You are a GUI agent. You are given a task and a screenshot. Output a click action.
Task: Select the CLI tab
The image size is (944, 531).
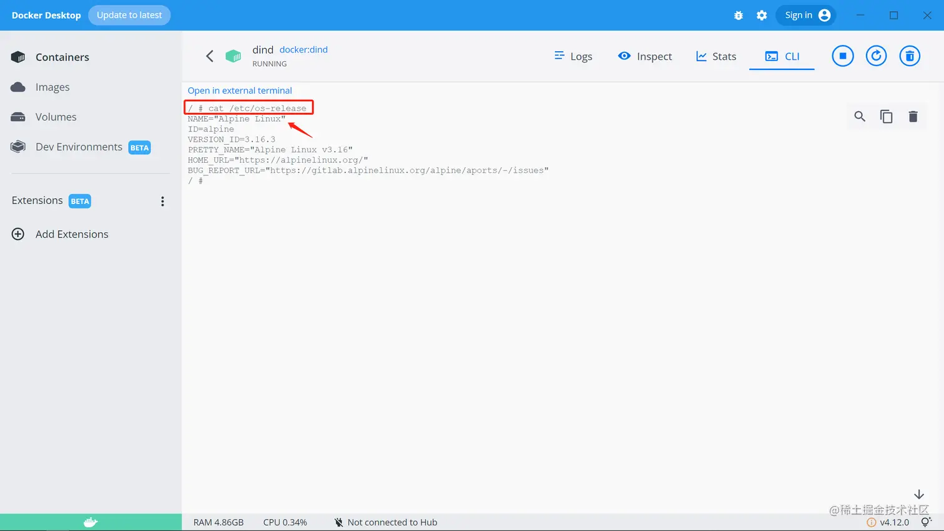pyautogui.click(x=782, y=56)
